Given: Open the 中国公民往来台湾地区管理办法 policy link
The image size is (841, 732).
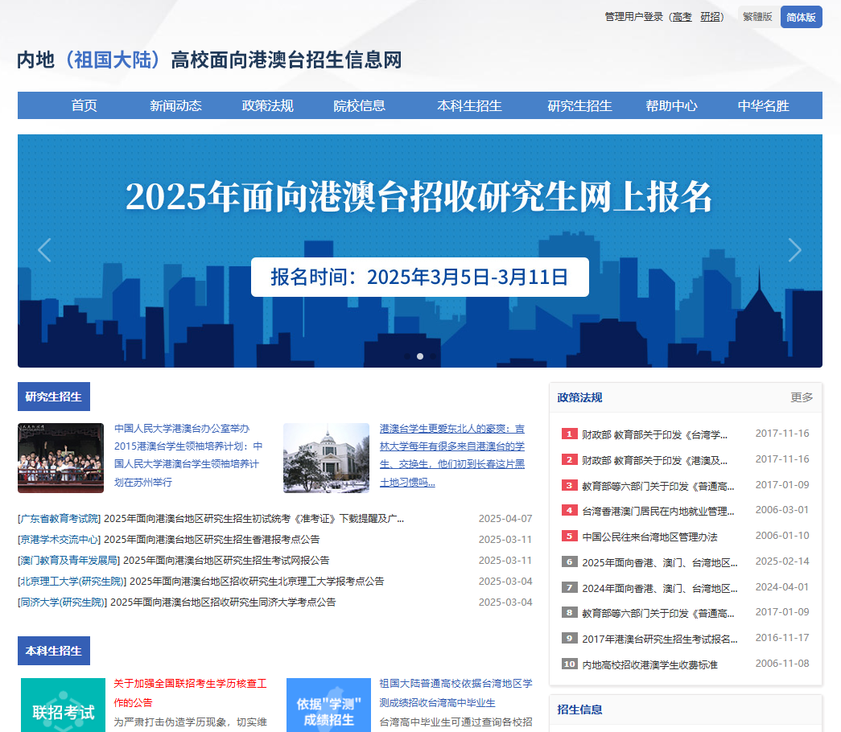Looking at the screenshot, I should [649, 537].
